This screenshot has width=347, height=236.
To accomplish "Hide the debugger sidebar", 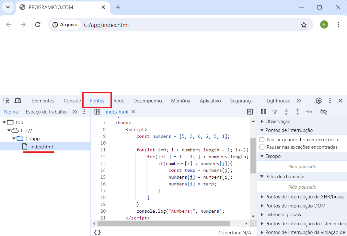I will coord(250,112).
